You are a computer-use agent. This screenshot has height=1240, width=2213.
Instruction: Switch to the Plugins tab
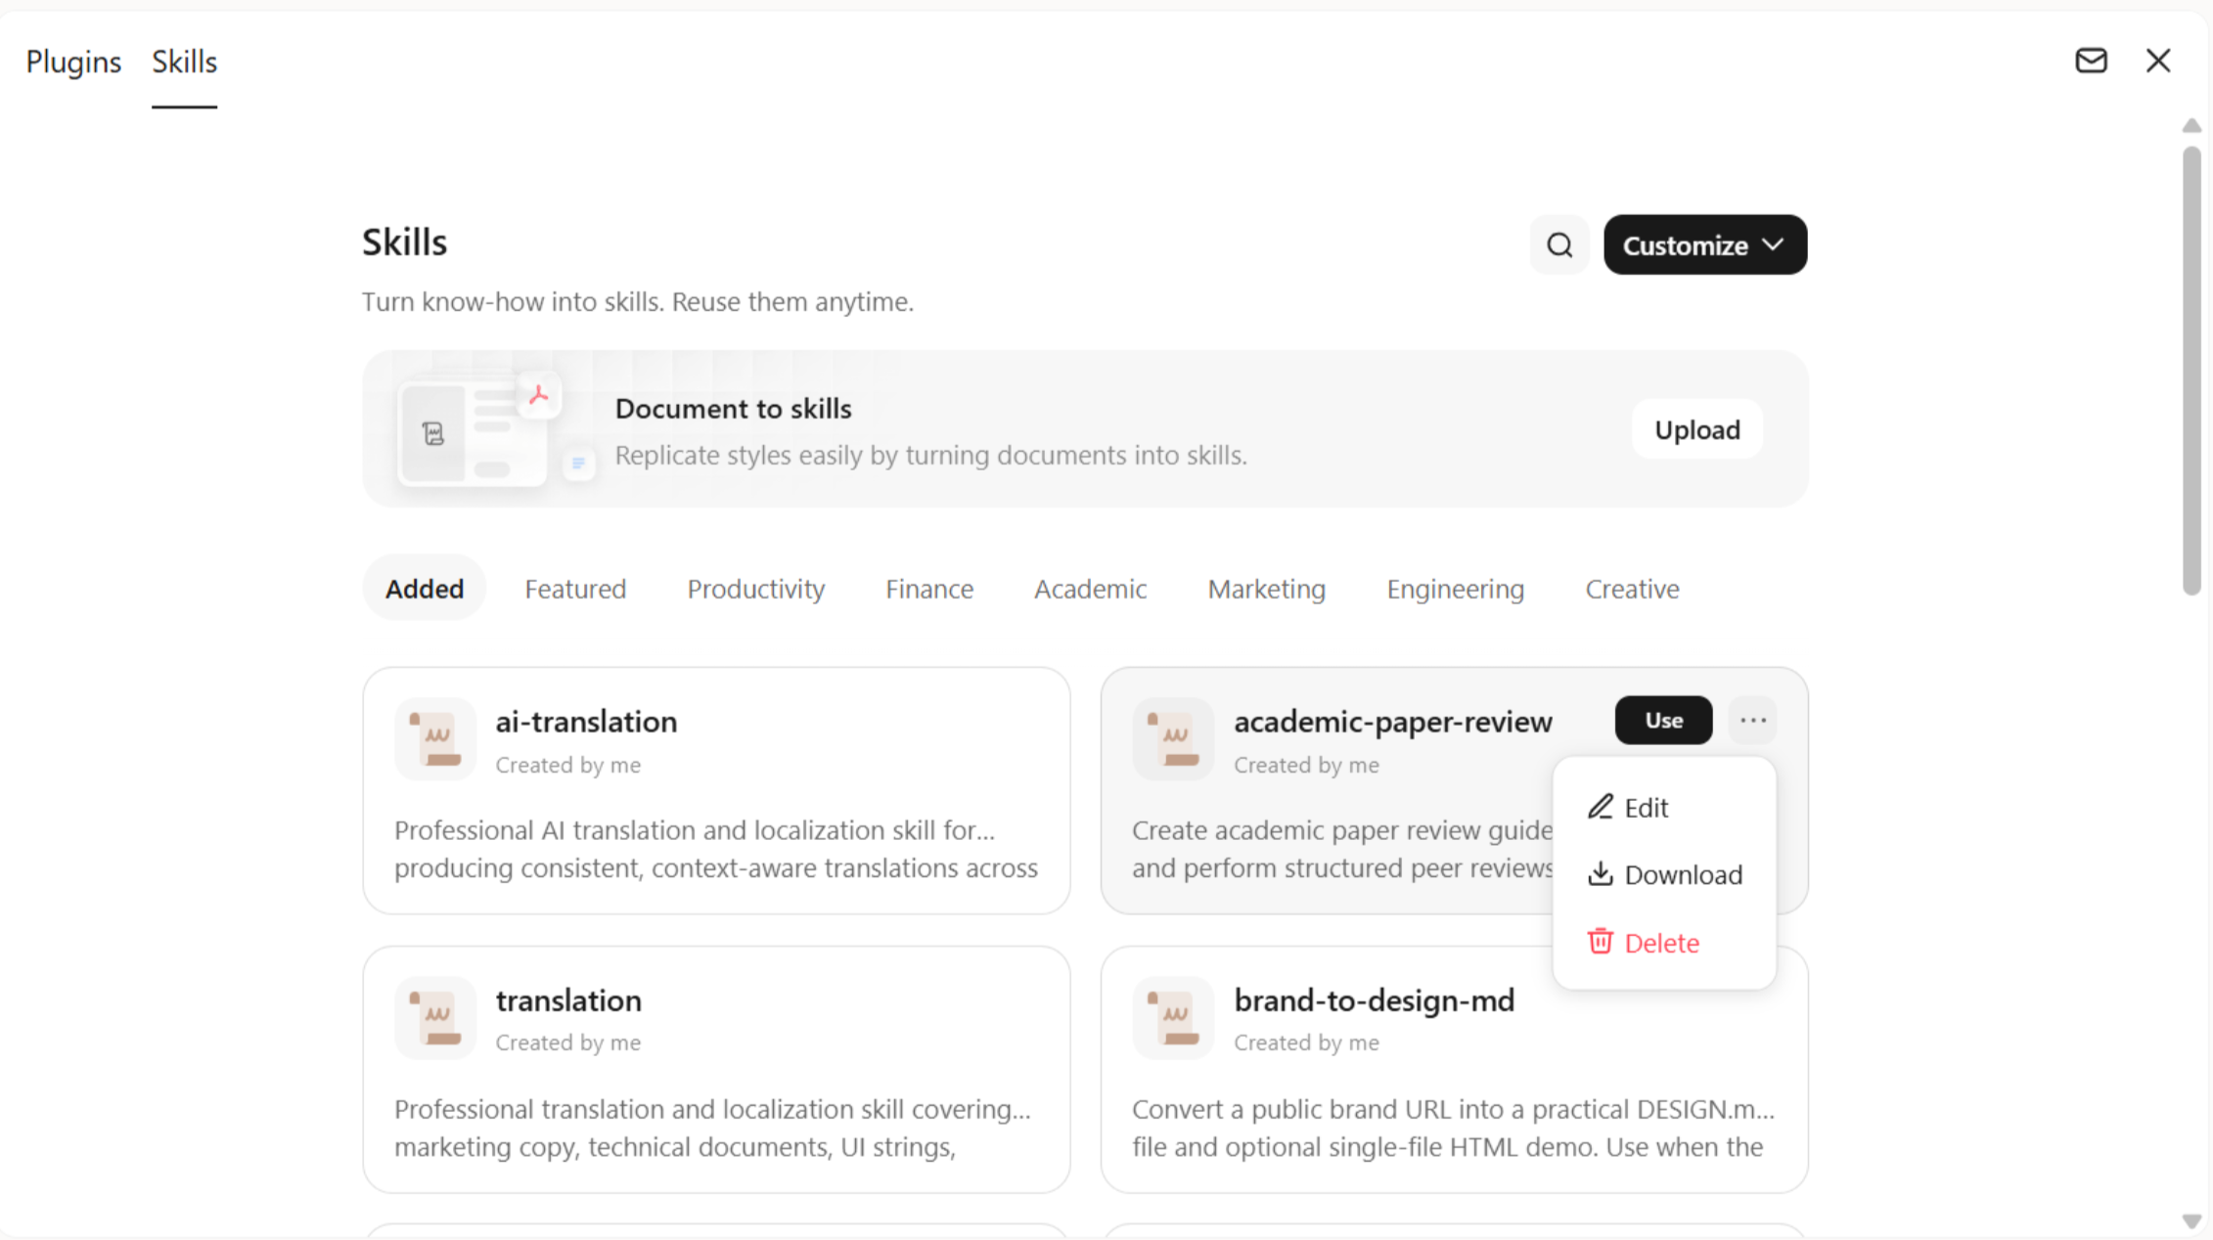73,62
